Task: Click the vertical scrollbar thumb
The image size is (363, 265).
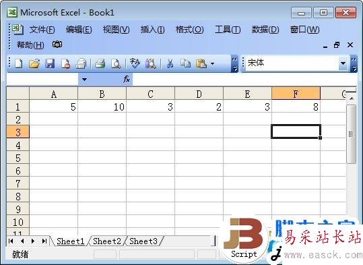Action: [x=351, y=134]
